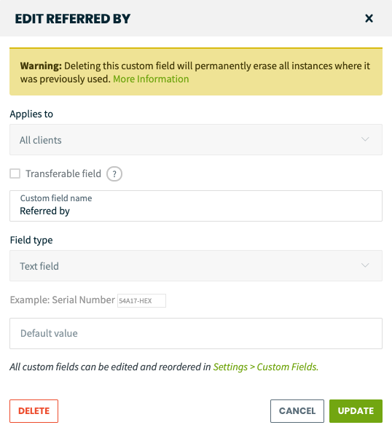The image size is (392, 433).
Task: Click into the Default value field
Action: coord(196,333)
